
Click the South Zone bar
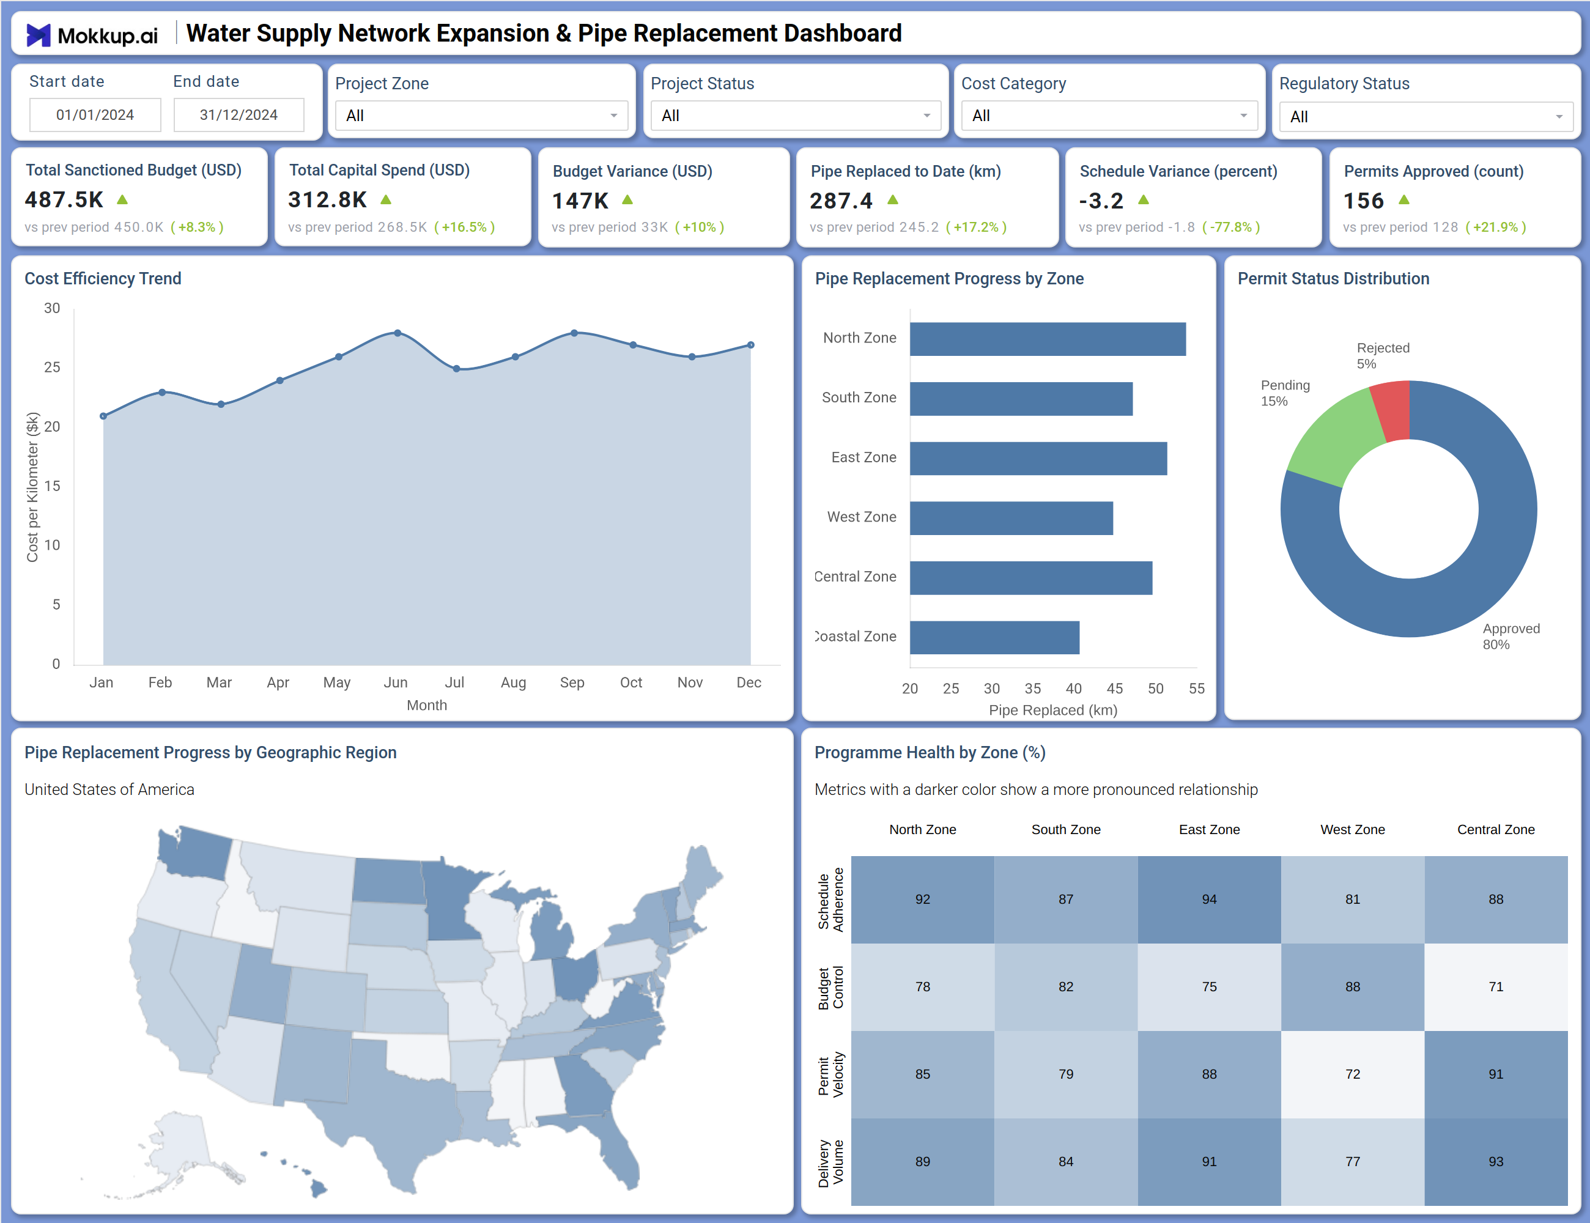(x=1021, y=399)
